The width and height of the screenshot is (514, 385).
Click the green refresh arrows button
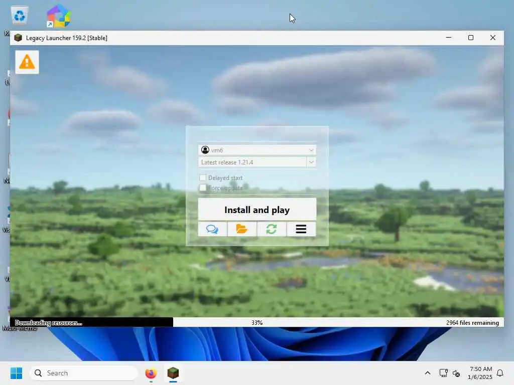point(272,229)
